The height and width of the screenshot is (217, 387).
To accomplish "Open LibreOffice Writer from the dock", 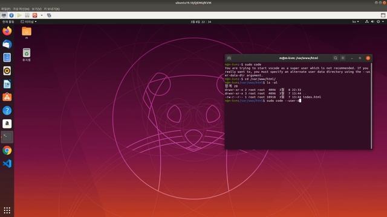I will [x=7, y=84].
